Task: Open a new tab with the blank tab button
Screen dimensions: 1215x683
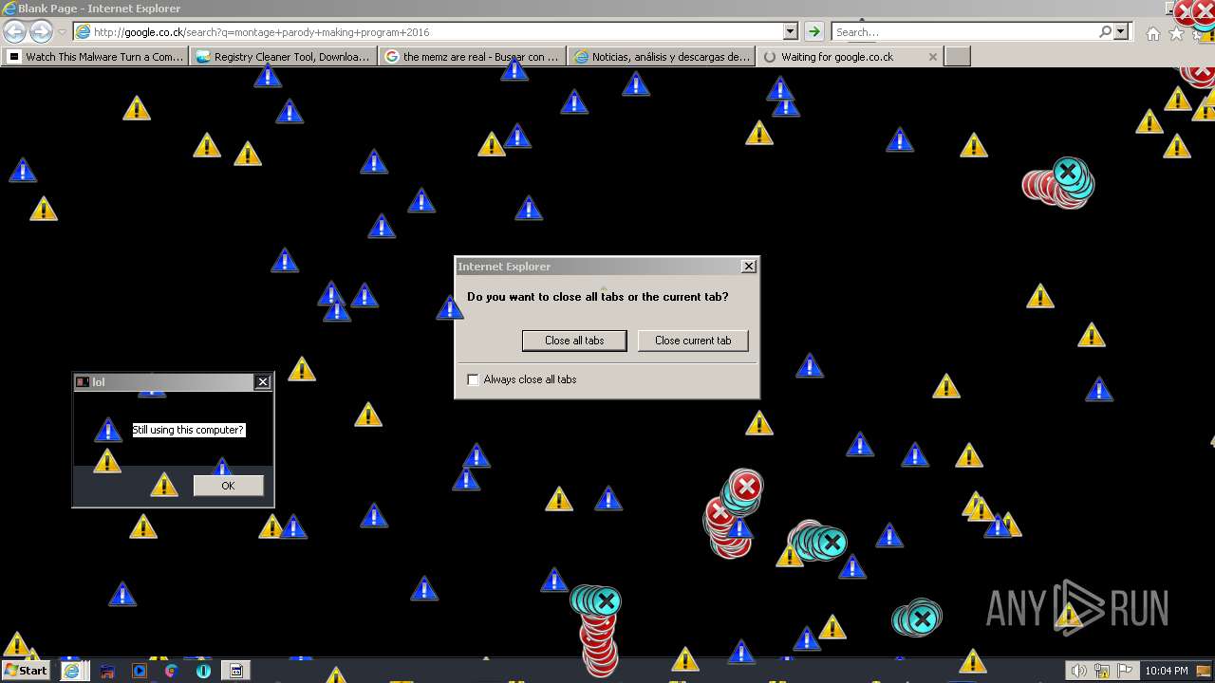Action: (958, 57)
